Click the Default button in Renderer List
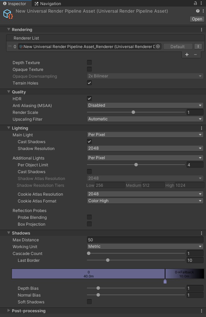The width and height of the screenshot is (206, 317). [x=178, y=46]
